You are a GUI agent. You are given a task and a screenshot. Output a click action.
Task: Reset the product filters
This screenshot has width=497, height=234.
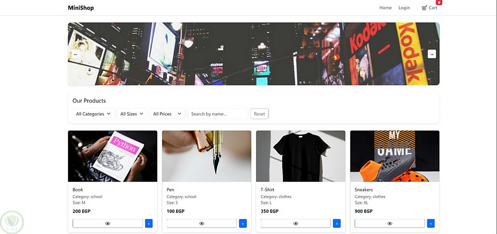point(259,114)
